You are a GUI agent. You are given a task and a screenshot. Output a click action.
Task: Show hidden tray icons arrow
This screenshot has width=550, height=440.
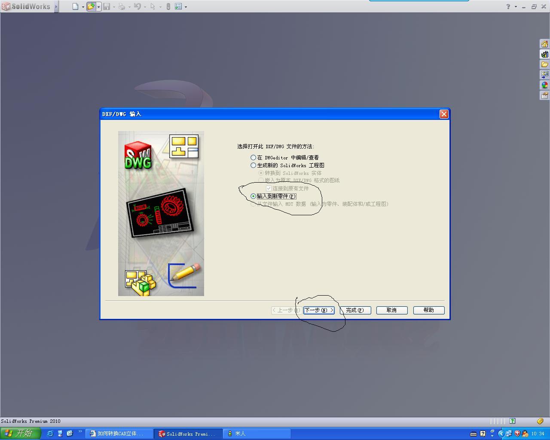[x=501, y=434]
